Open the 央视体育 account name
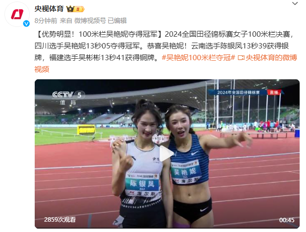Screen dimensions: 306x232 click(49, 9)
